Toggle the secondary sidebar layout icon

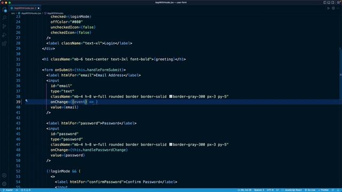point(333,2)
